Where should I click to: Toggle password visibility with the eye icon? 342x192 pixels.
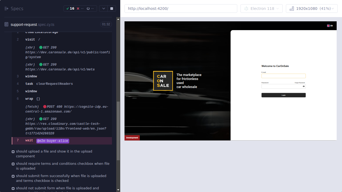click(x=304, y=86)
